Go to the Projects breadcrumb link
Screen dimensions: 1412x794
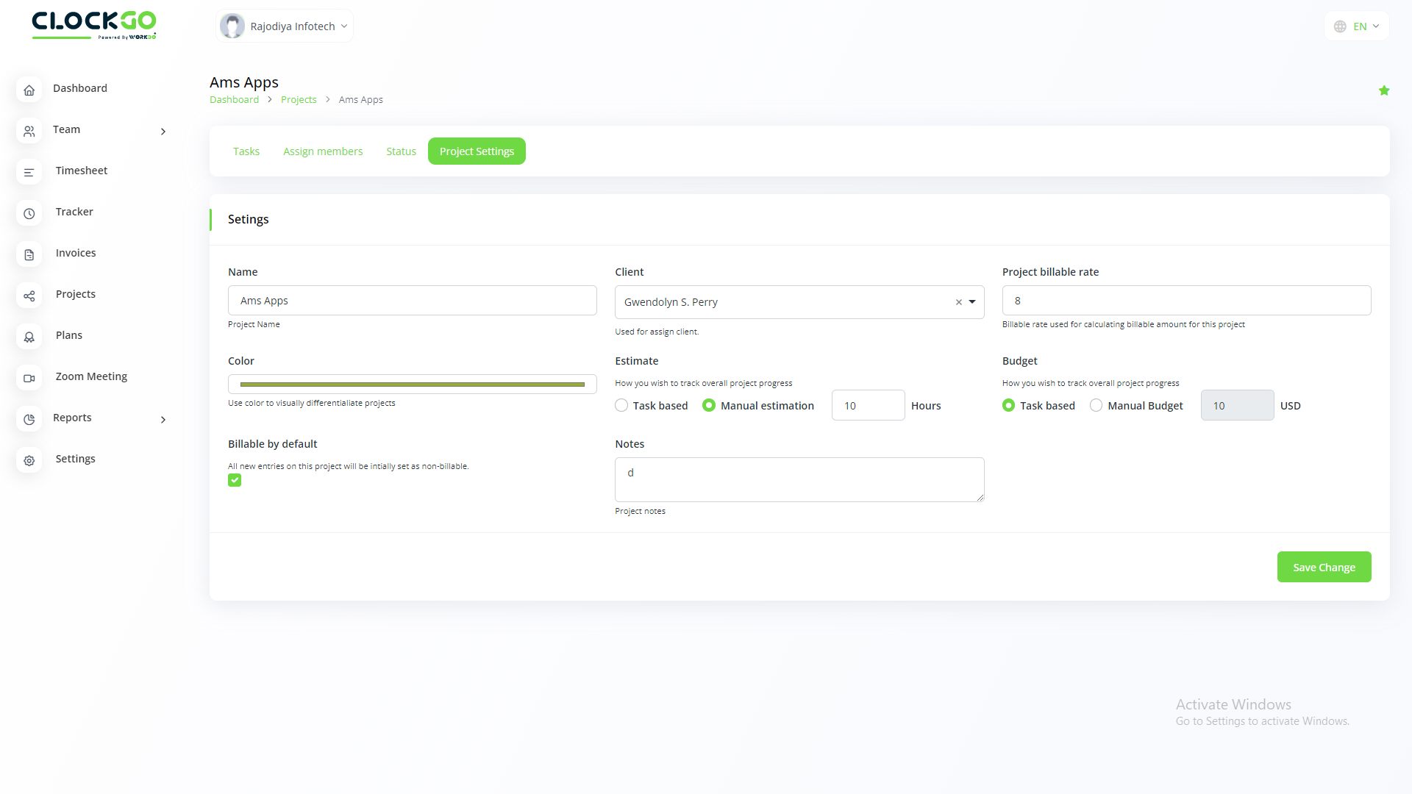[x=299, y=99]
